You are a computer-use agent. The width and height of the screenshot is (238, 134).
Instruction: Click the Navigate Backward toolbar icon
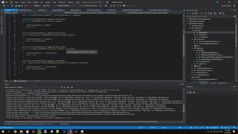pyautogui.click(x=4, y=6)
